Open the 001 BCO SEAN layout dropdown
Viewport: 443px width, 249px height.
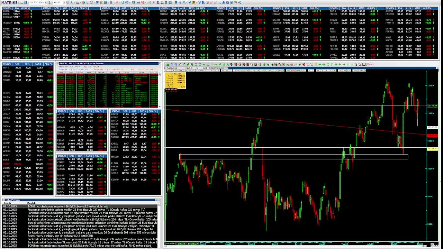[45, 2]
